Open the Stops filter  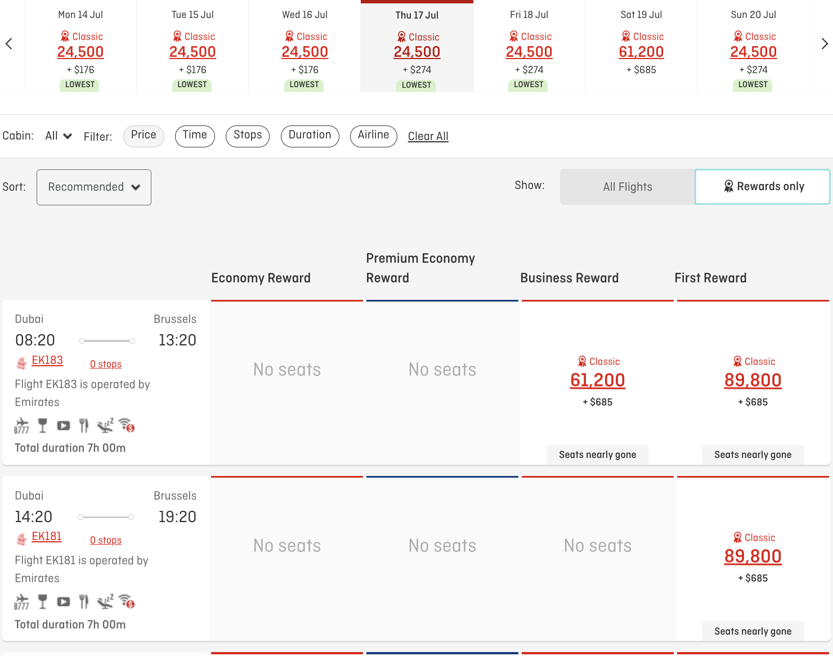pyautogui.click(x=248, y=136)
